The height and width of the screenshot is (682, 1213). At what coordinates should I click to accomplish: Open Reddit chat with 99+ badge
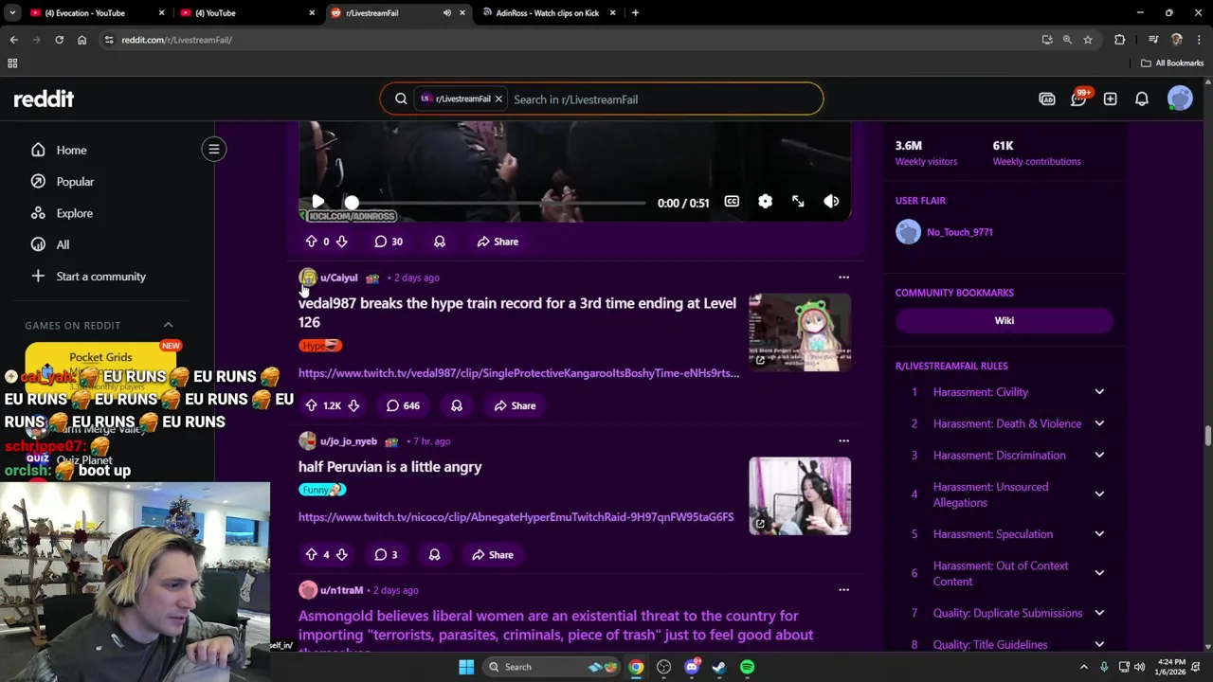tap(1078, 99)
